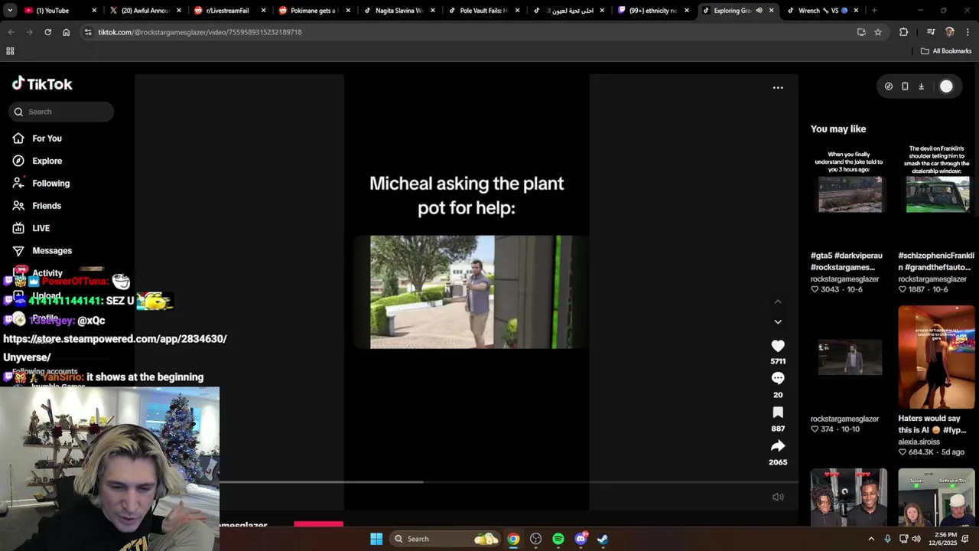Open the three-dot more options on the video
Screen dimensions: 979x551
pos(778,88)
